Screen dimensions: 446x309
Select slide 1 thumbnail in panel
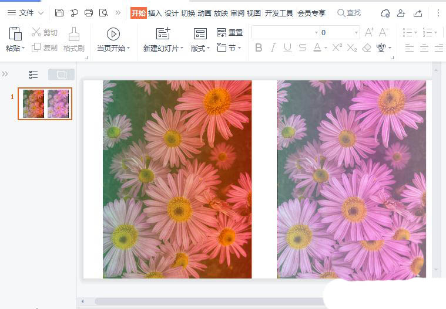(45, 104)
